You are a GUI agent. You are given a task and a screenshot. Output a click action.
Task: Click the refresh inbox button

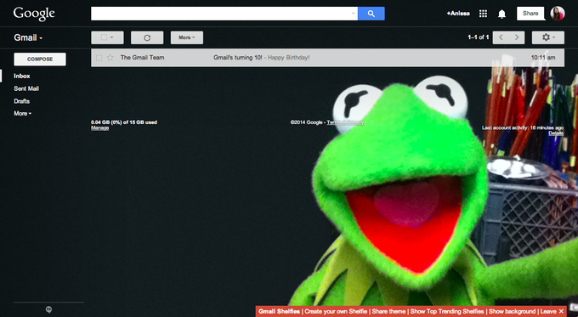pyautogui.click(x=147, y=37)
